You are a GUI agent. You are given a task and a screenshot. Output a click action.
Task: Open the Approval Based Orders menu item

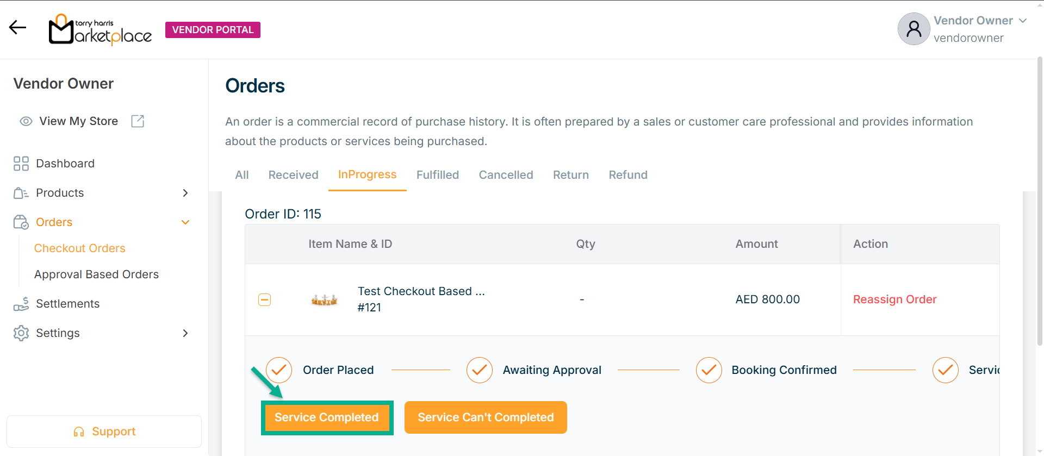(x=96, y=274)
